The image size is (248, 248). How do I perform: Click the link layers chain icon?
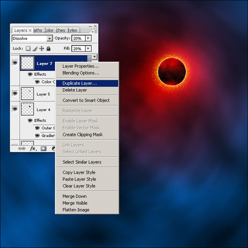coord(22,148)
